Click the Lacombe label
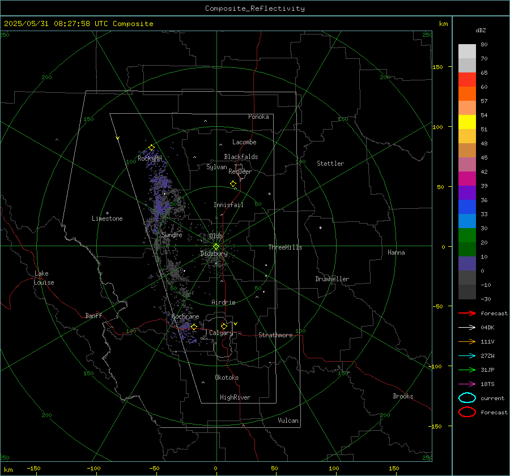 tap(244, 142)
